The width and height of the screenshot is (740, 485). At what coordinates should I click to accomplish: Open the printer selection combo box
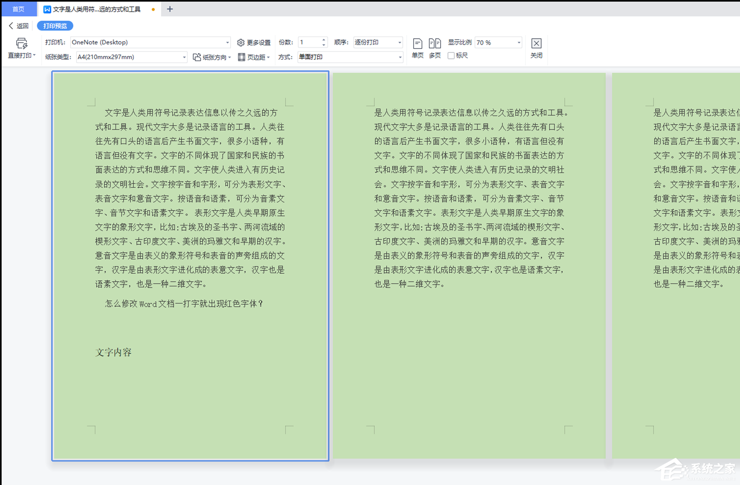point(150,42)
